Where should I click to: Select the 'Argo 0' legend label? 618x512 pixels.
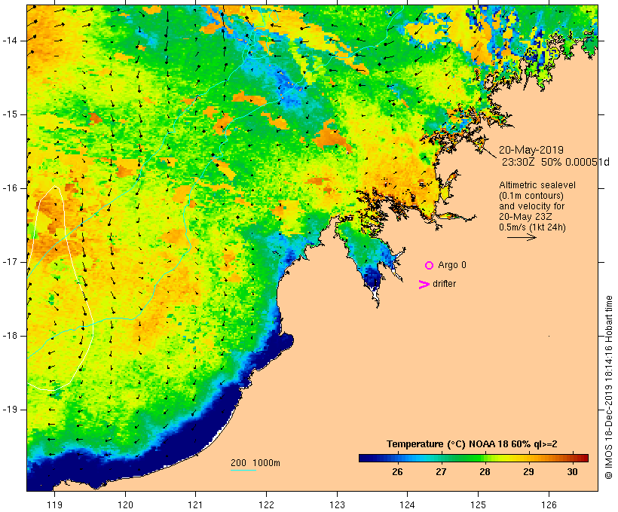click(452, 265)
